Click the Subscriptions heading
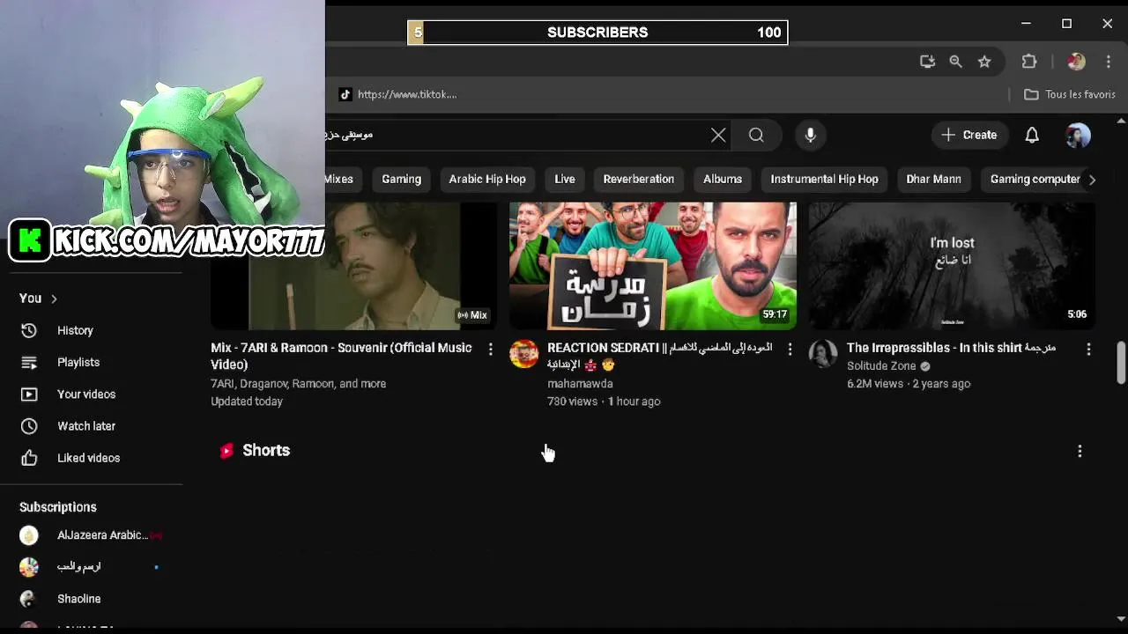Screen dimensions: 1128x634 click(58, 507)
